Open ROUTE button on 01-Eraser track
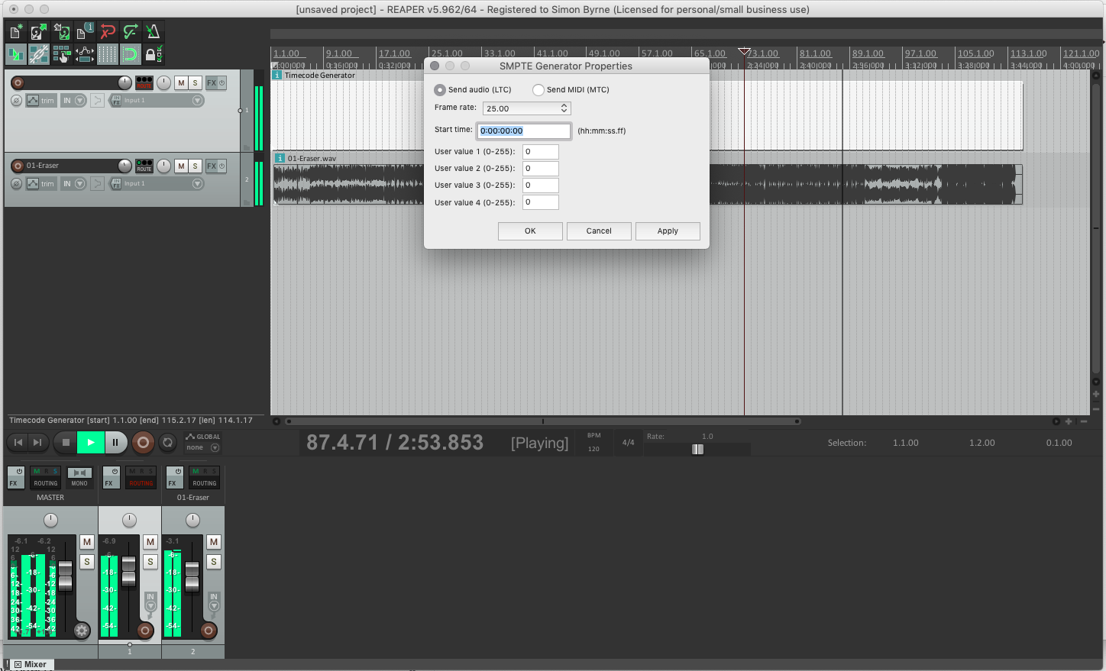1106x671 pixels. tap(144, 166)
